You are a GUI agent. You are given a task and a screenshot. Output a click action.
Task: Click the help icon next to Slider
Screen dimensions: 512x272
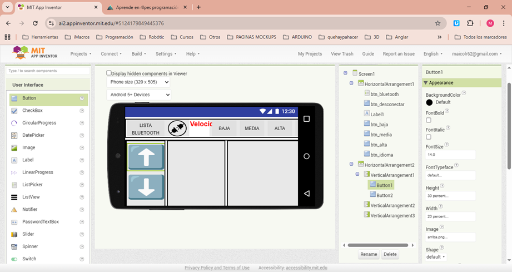[82, 234]
